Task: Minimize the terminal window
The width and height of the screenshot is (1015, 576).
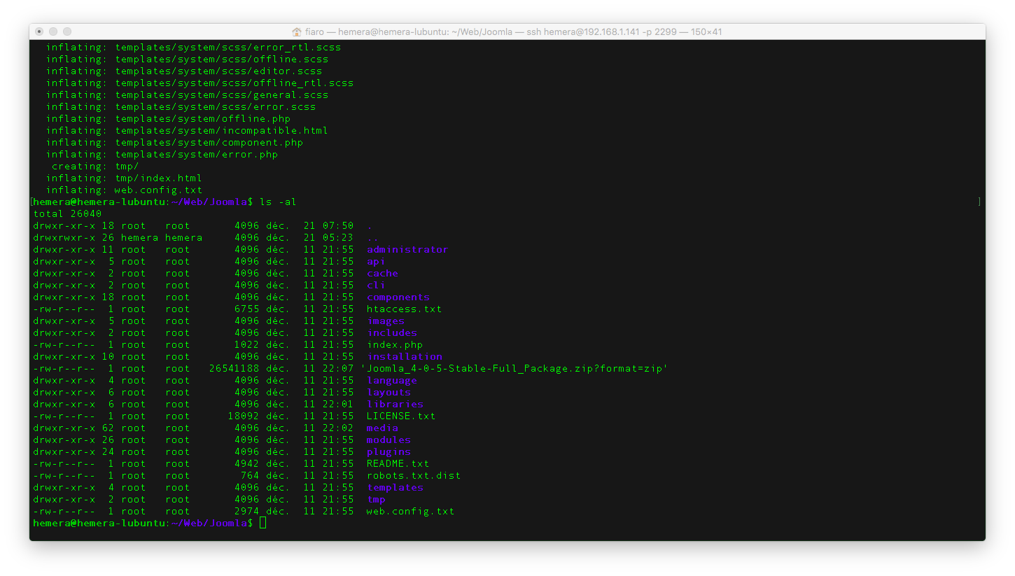Action: click(53, 31)
